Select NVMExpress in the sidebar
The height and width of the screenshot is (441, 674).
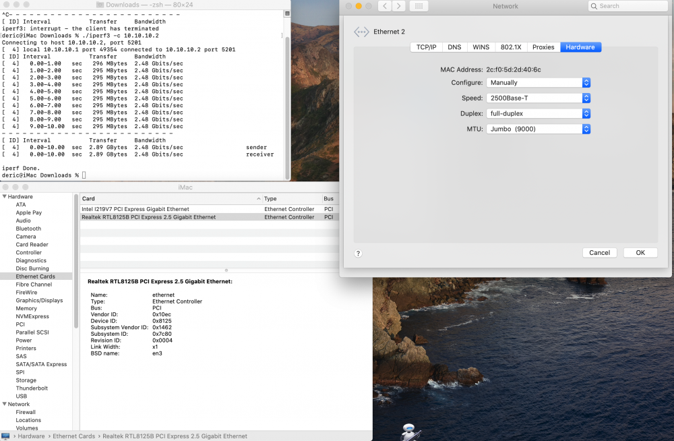tap(32, 317)
